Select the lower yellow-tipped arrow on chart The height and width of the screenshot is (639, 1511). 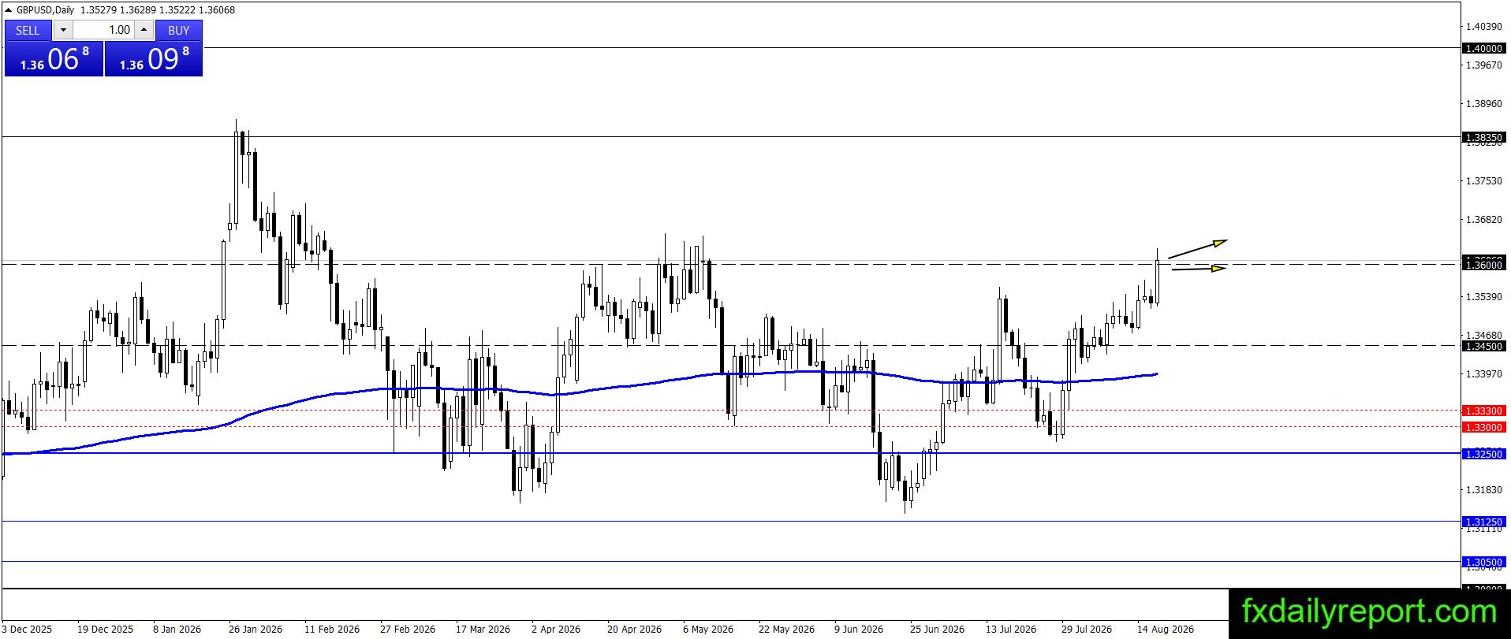[x=1199, y=269]
